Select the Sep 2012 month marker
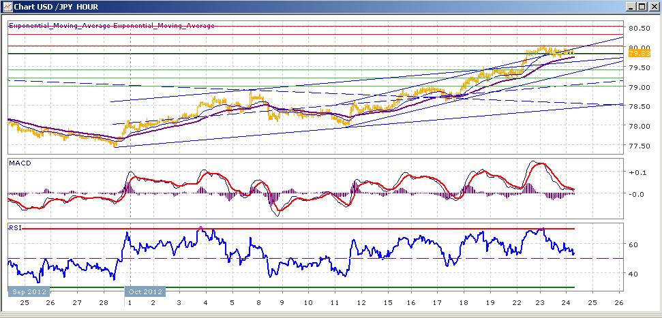The height and width of the screenshot is (318, 662). (x=29, y=292)
